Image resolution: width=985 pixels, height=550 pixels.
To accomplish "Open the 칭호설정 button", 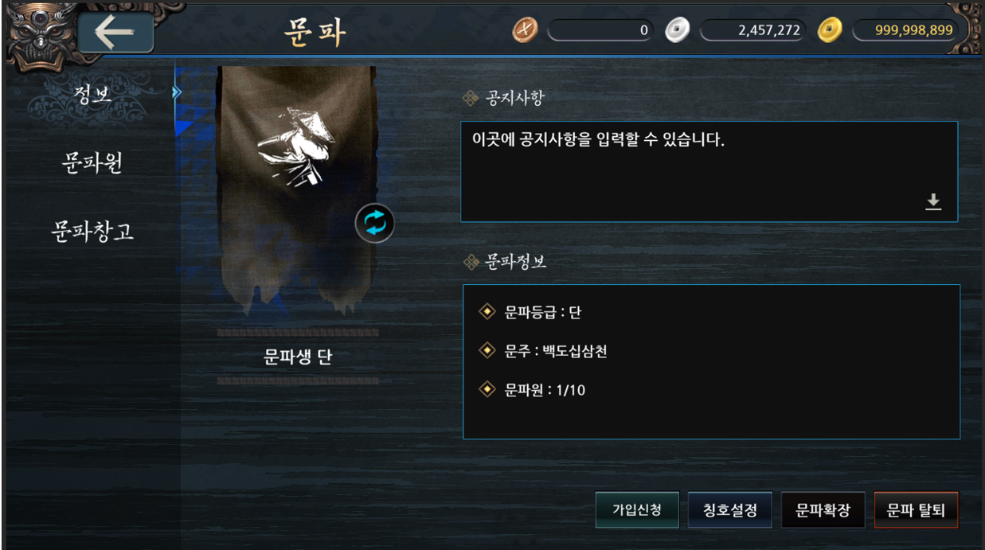I will pos(730,510).
